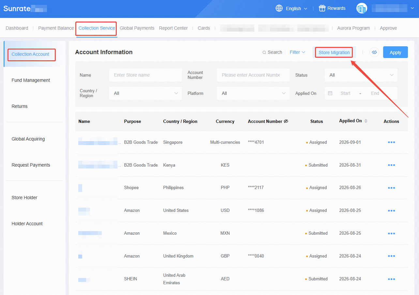Click the calendar icon in Applied On
This screenshot has height=295, width=419.
pos(330,93)
